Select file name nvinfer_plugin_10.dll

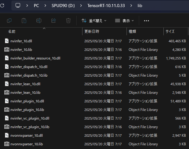(27, 101)
